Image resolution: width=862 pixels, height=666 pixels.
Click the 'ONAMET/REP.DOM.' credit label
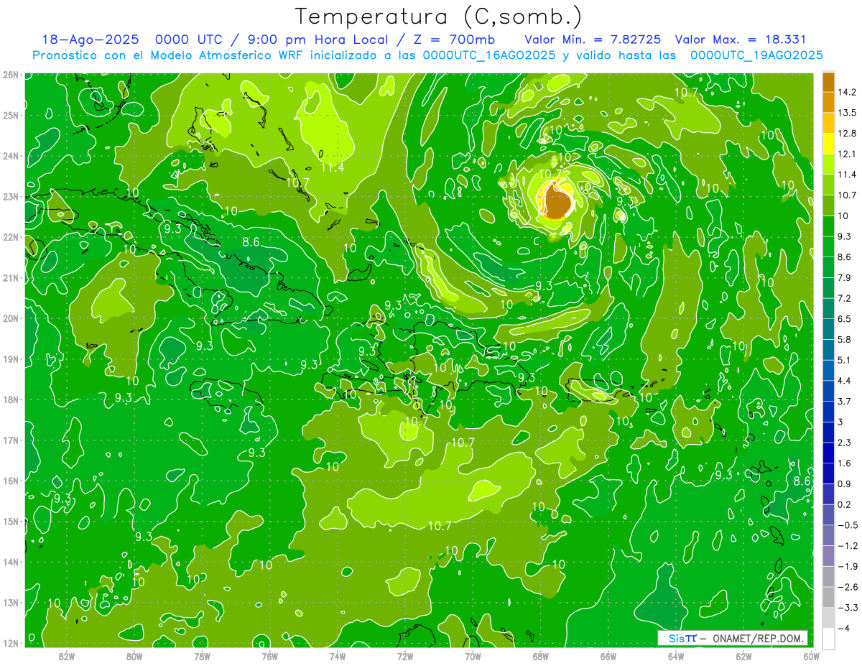coord(759,638)
